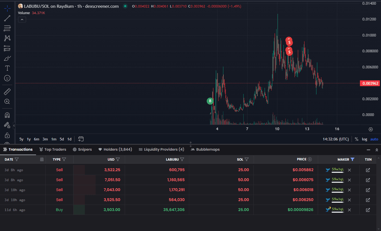Open transaction link for the Buy row

368,210
